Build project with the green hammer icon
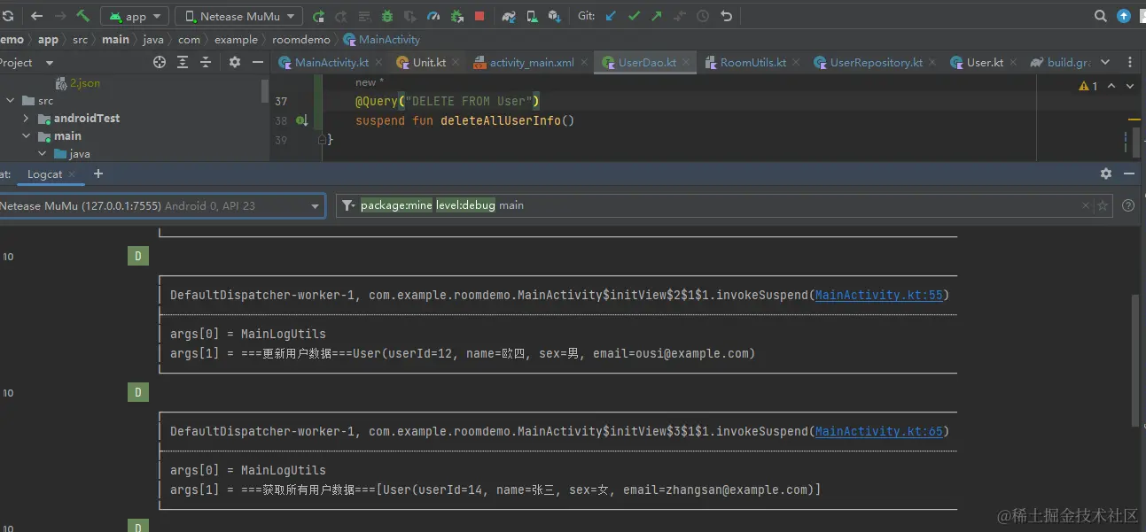Screen dimensions: 1146x532 [x=83, y=16]
